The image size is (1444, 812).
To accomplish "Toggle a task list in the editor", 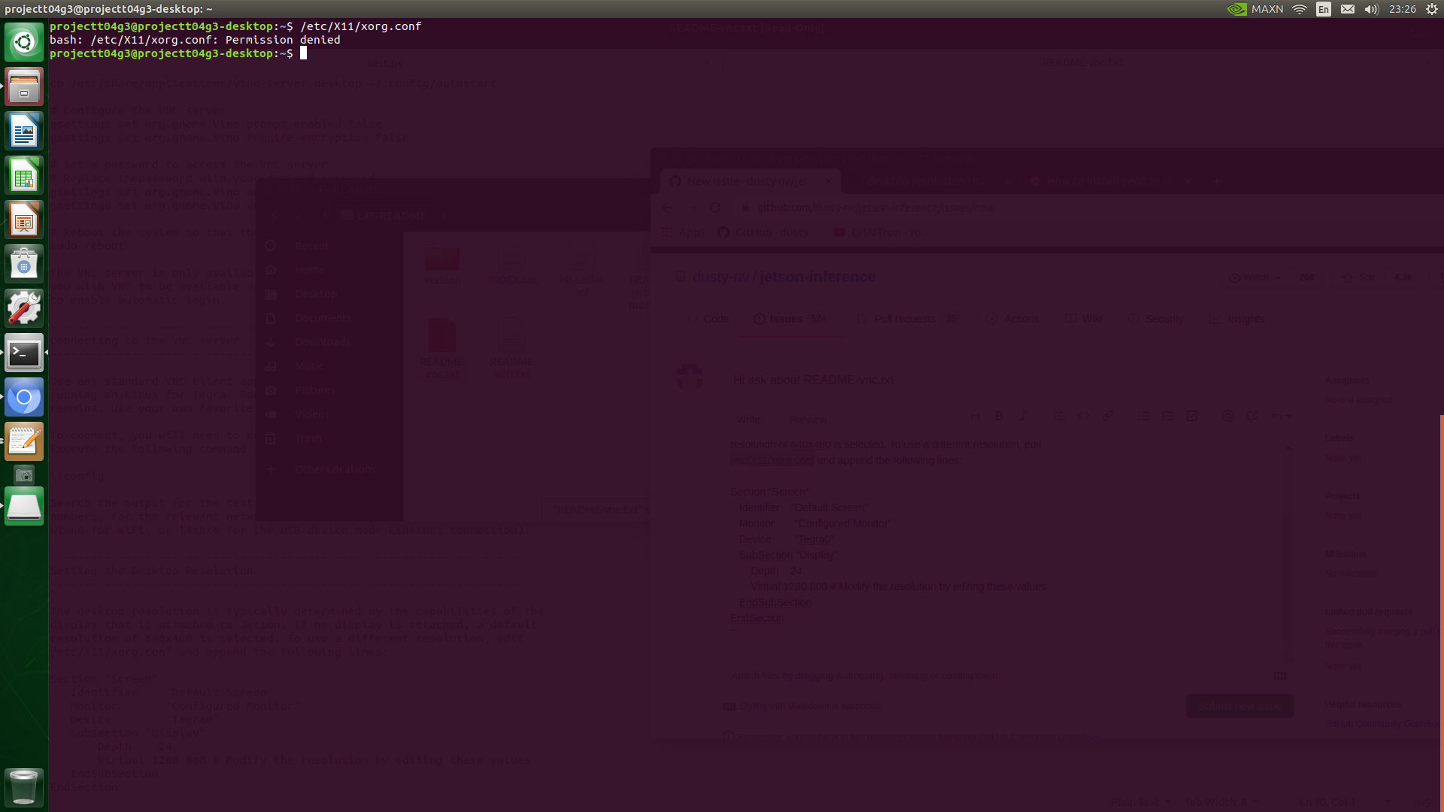I will click(x=1192, y=416).
